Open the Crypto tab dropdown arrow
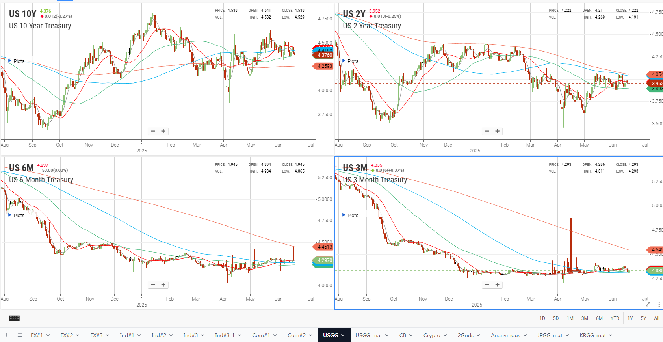The image size is (663, 342). [445, 335]
